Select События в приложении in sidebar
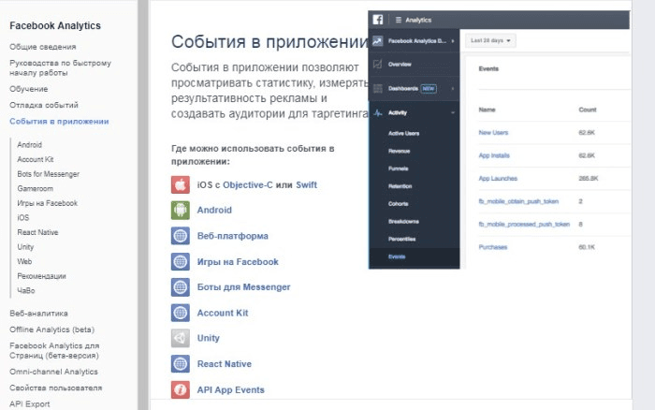 59,121
